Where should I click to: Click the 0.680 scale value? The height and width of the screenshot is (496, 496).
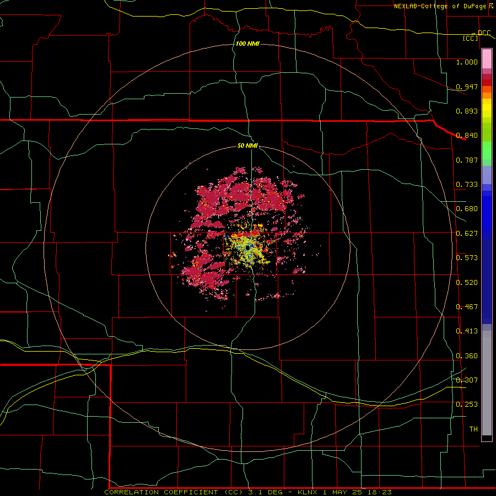[x=467, y=209]
